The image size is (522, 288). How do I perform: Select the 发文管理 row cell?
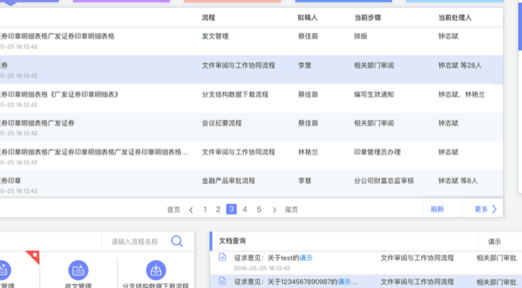click(x=215, y=36)
